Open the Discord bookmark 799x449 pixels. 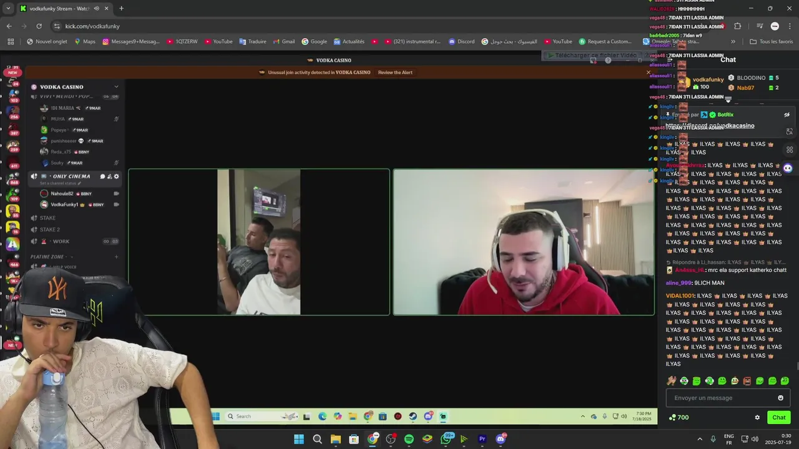pyautogui.click(x=461, y=42)
